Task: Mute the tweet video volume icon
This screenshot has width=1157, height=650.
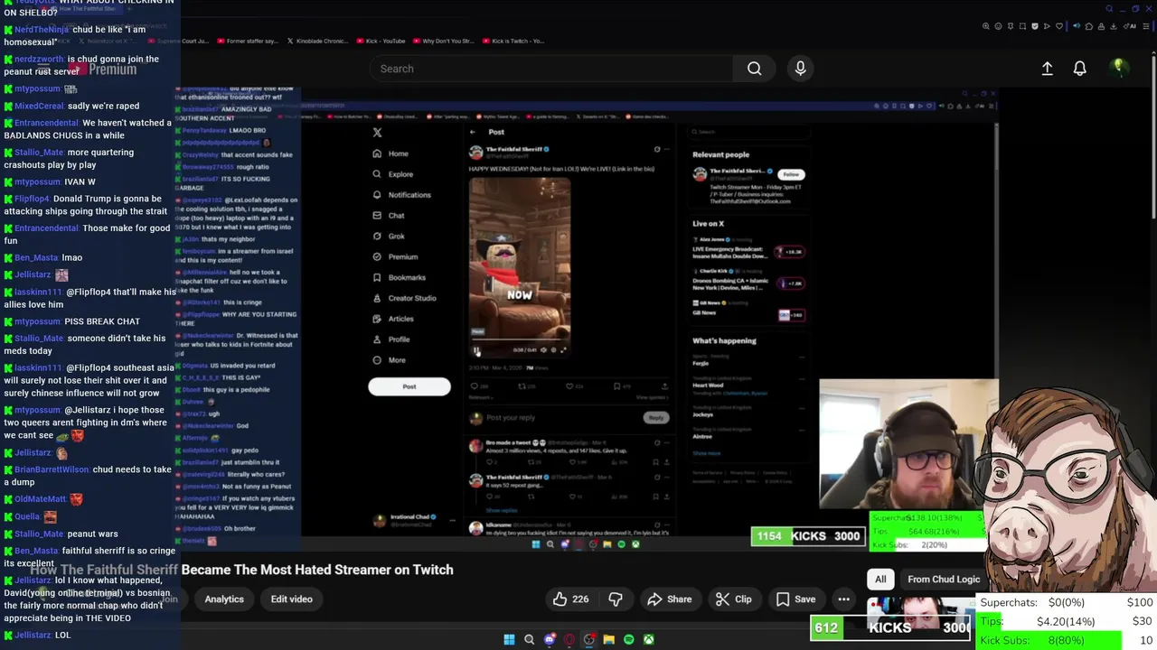Action: click(x=543, y=350)
